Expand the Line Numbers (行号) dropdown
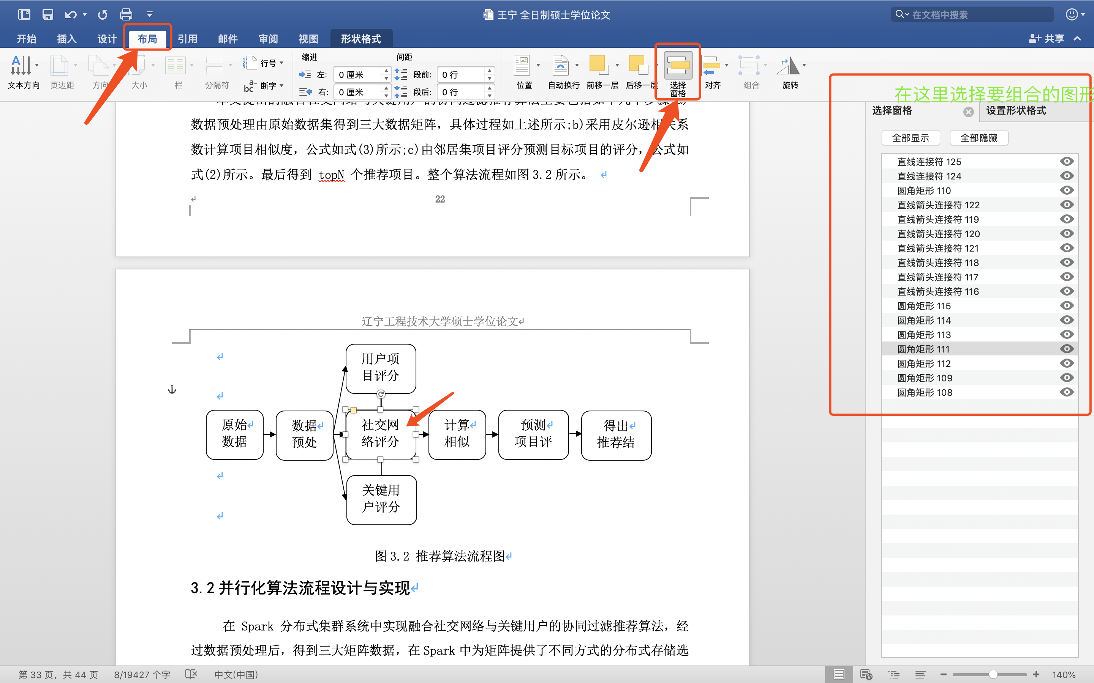This screenshot has width=1094, height=683. (x=281, y=63)
